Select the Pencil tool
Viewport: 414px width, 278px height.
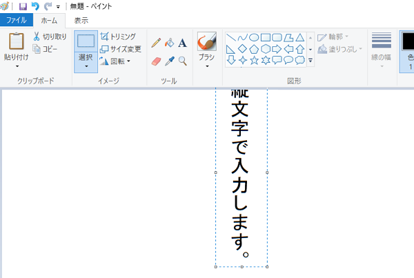point(156,43)
